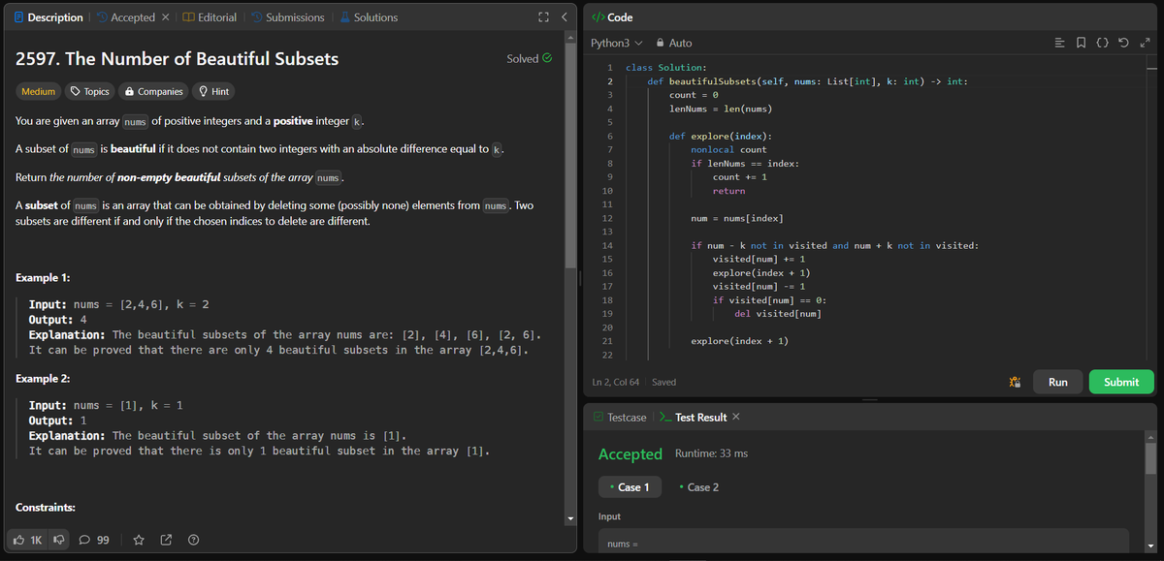Like the problem with thumbs-up 1K button

pyautogui.click(x=26, y=540)
